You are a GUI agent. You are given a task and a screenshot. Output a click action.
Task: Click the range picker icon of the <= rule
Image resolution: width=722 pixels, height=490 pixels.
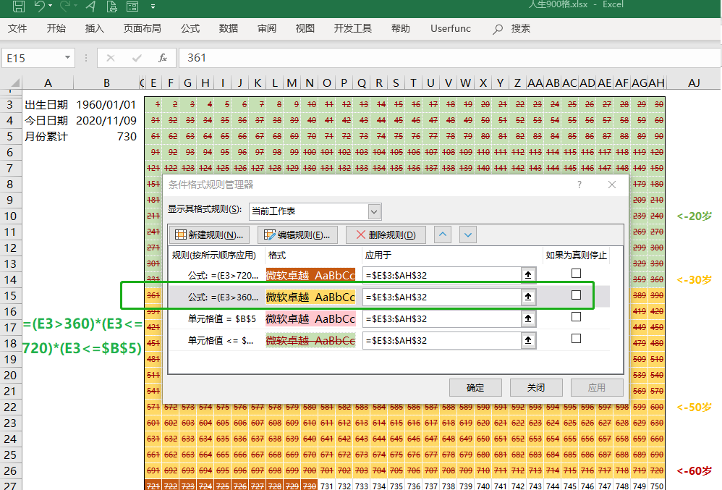point(528,340)
